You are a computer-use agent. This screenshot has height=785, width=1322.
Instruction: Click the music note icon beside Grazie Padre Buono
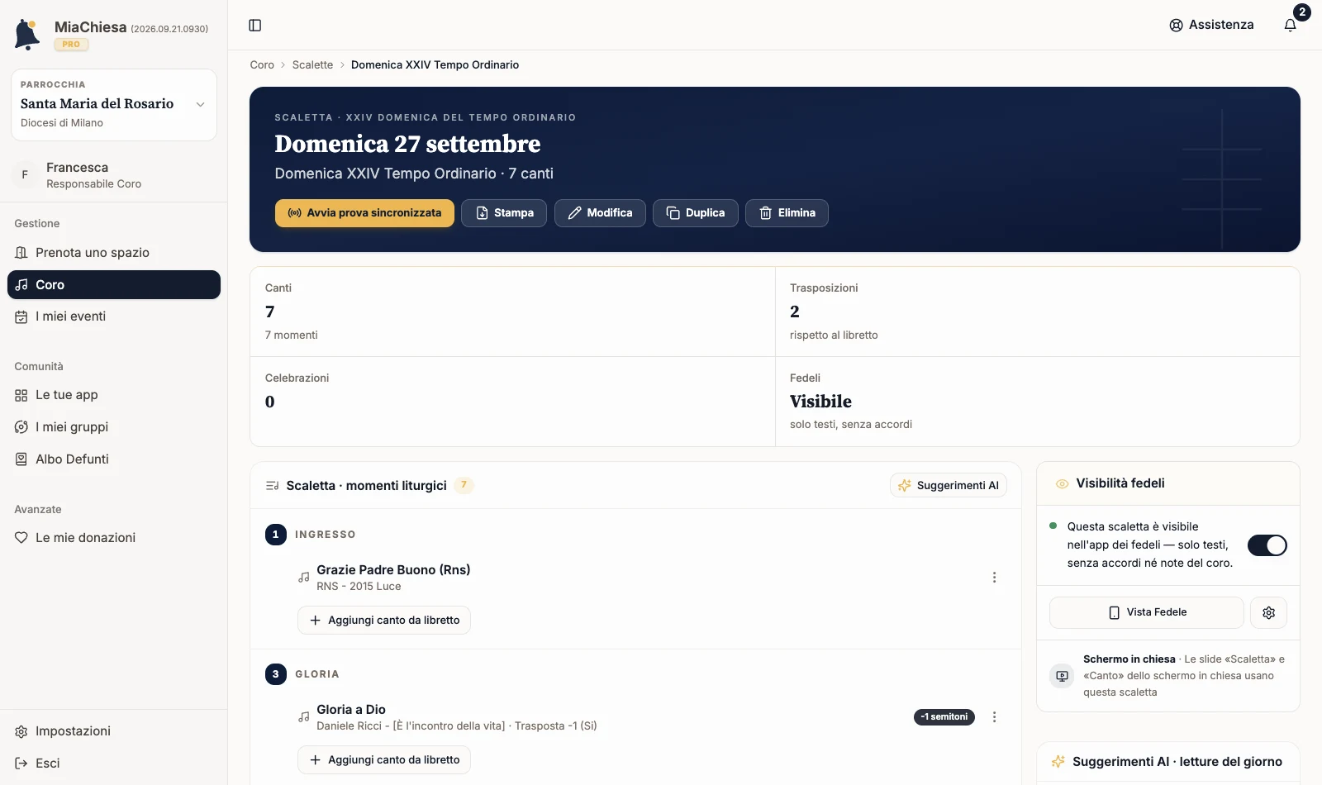tap(304, 578)
